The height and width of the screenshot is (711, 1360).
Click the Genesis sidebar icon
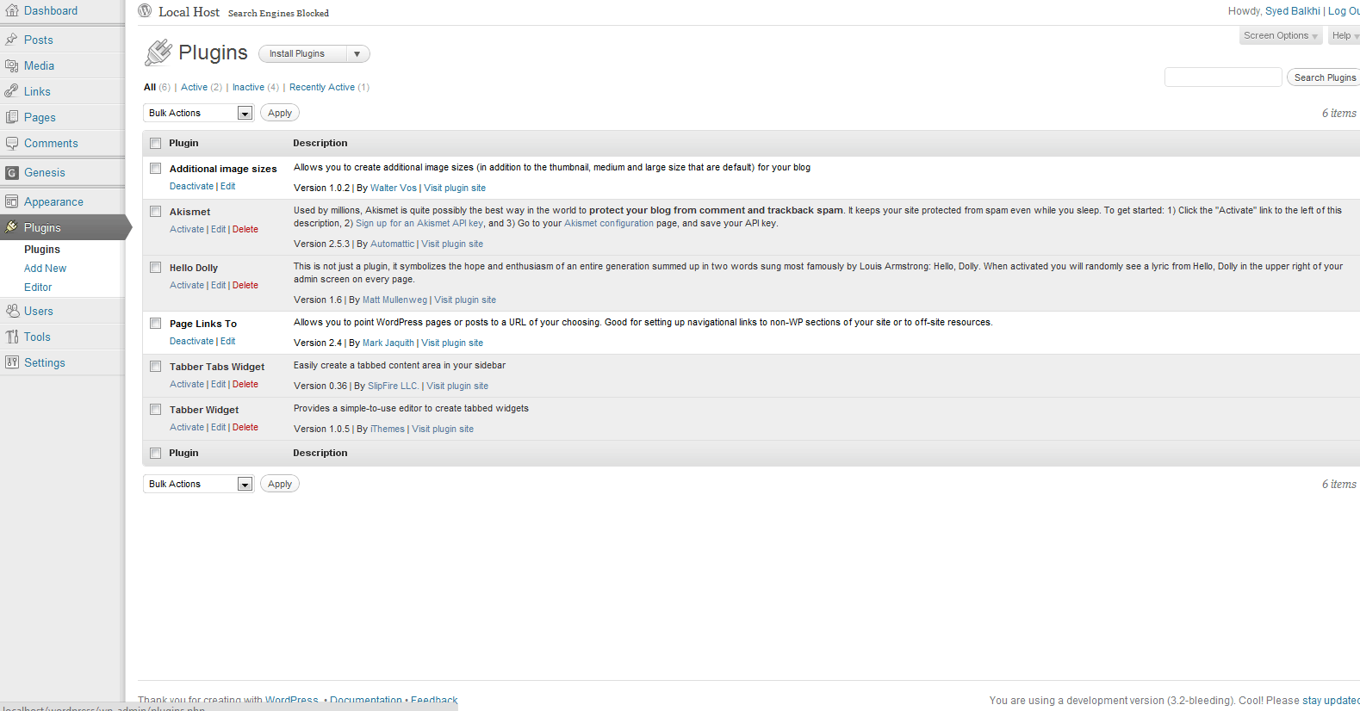(11, 172)
